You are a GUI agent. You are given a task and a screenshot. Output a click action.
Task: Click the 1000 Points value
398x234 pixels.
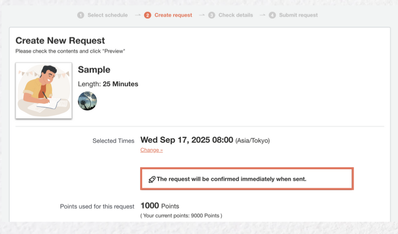[160, 206]
